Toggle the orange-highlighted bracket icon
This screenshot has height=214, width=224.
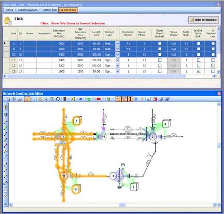click(130, 99)
